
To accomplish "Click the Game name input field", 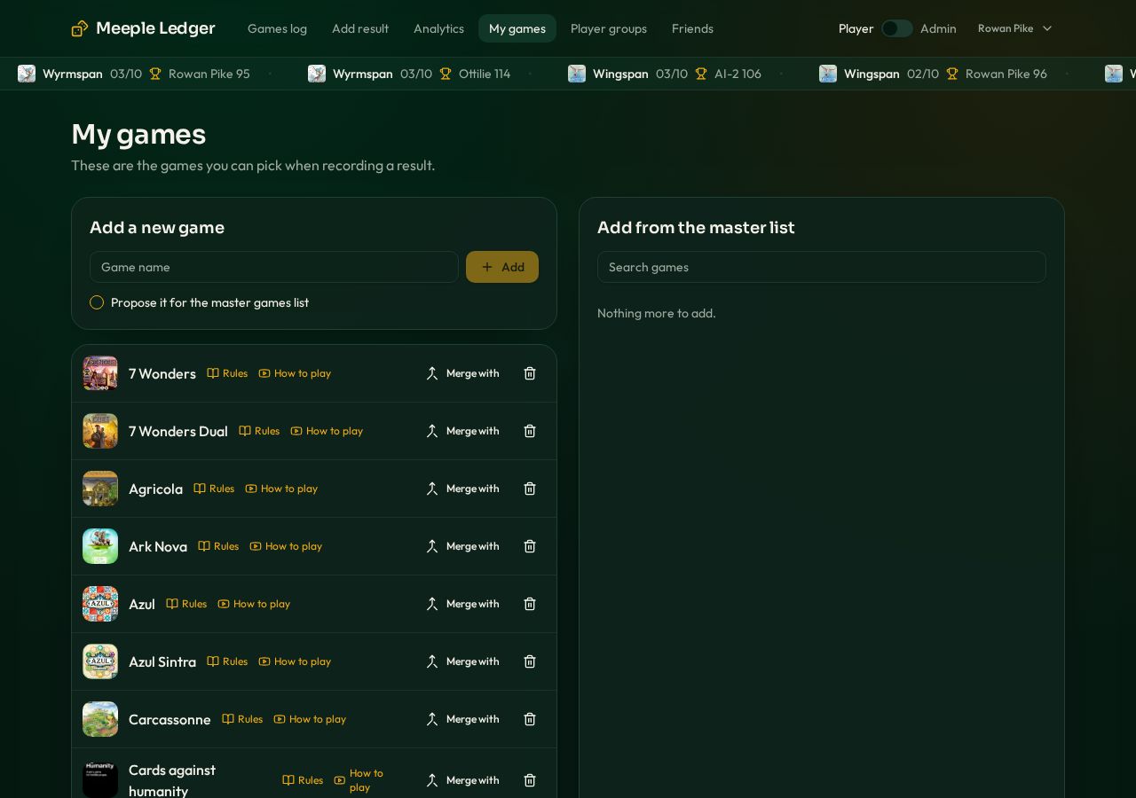I will 274,267.
